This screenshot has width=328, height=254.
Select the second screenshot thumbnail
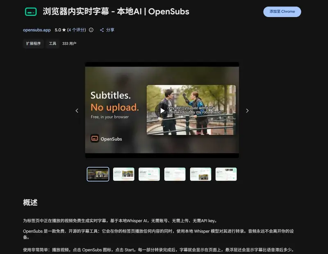tap(124, 174)
